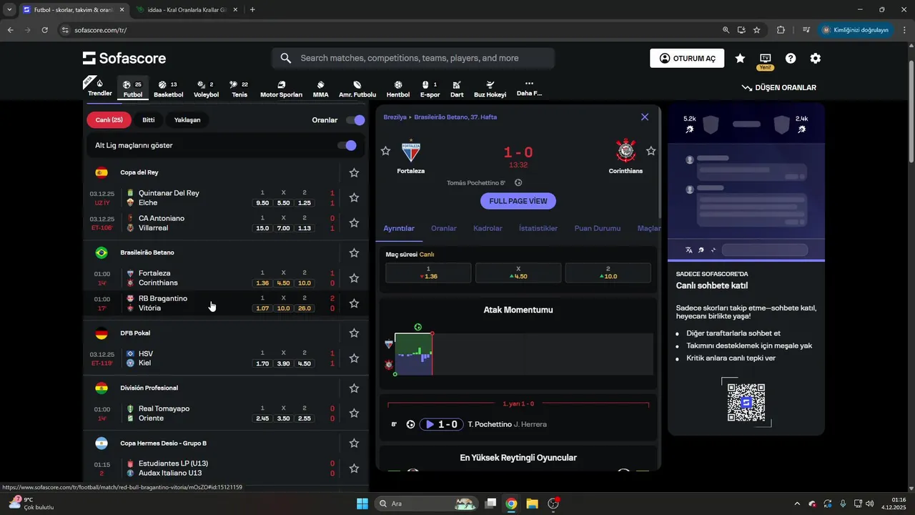915x515 pixels.
Task: Select the Voleybol sport category
Action: pyautogui.click(x=206, y=89)
